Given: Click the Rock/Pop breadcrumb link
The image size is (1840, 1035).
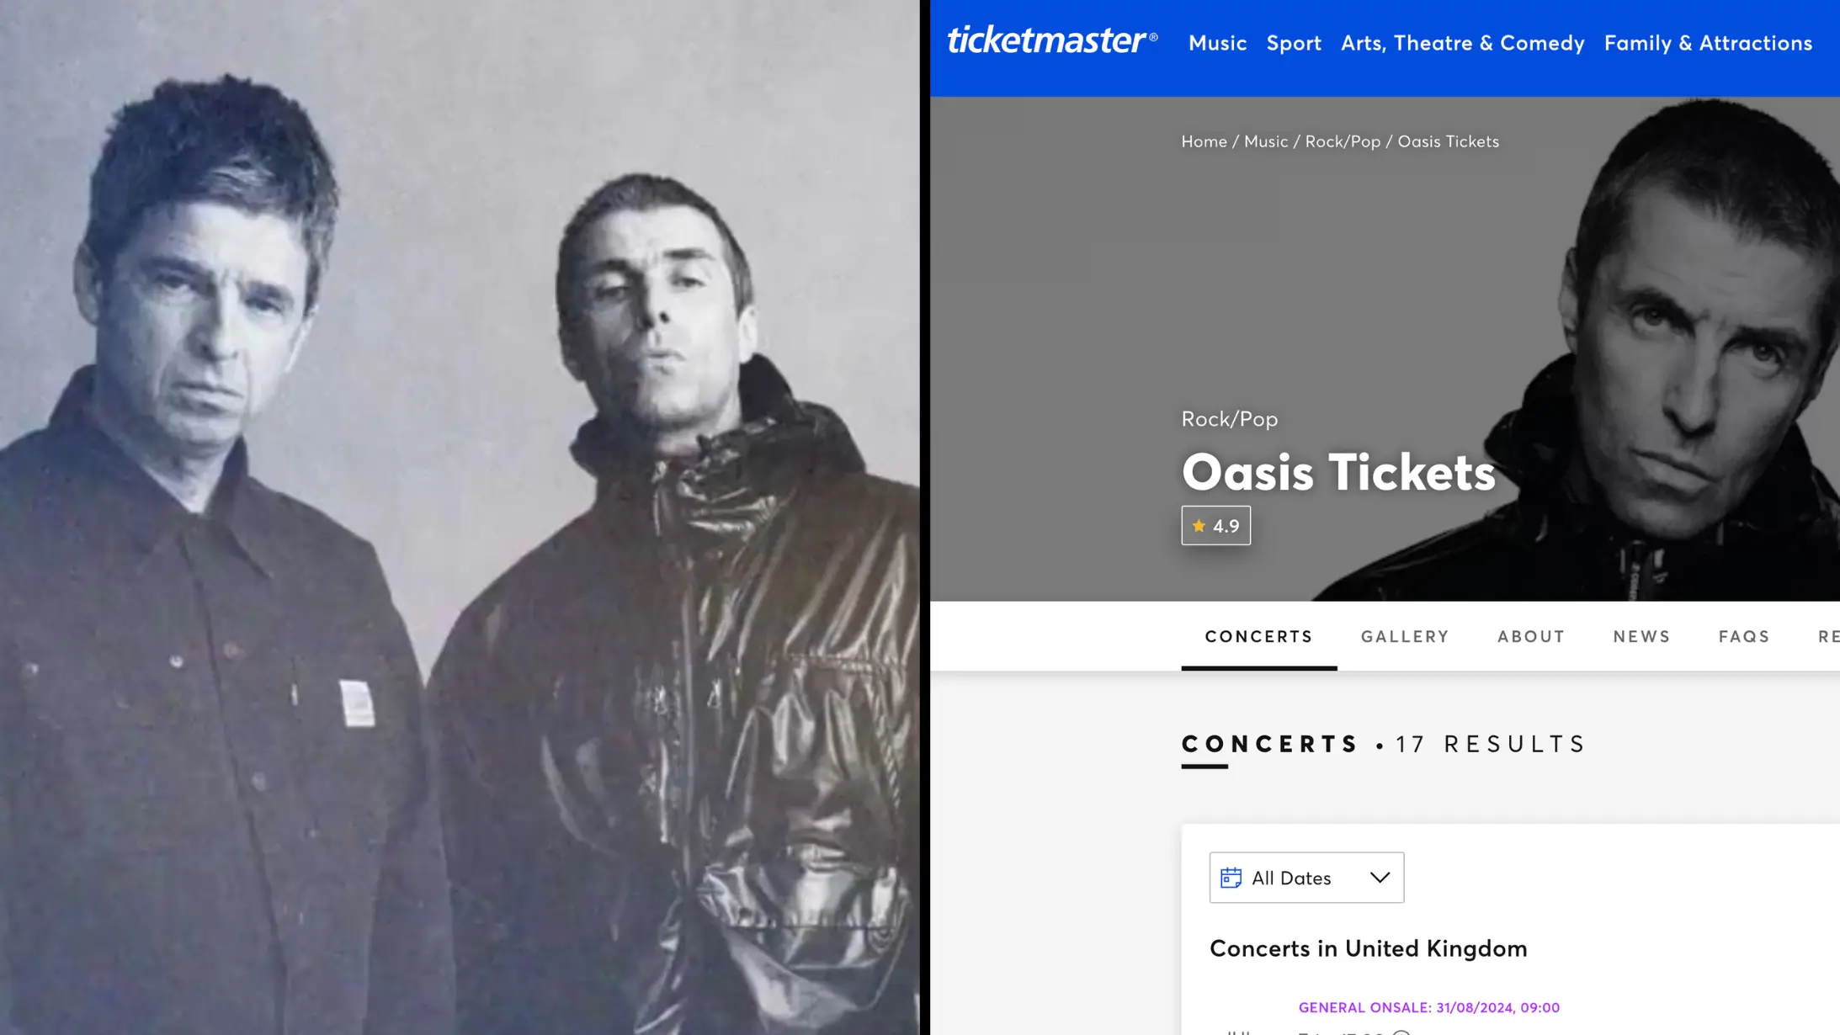Looking at the screenshot, I should pyautogui.click(x=1343, y=141).
